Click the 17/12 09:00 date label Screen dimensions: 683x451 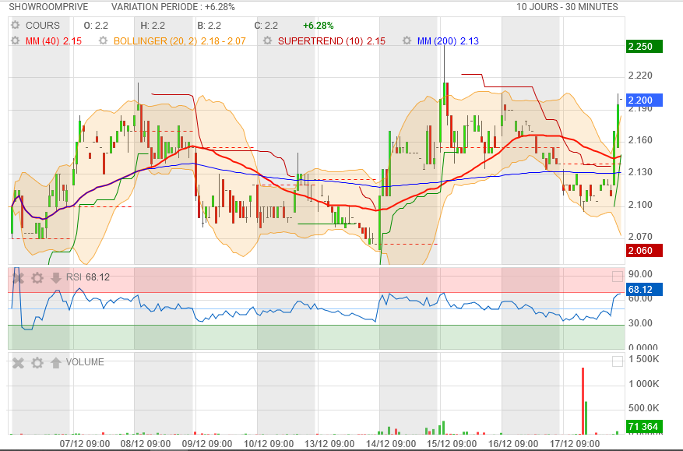click(575, 444)
